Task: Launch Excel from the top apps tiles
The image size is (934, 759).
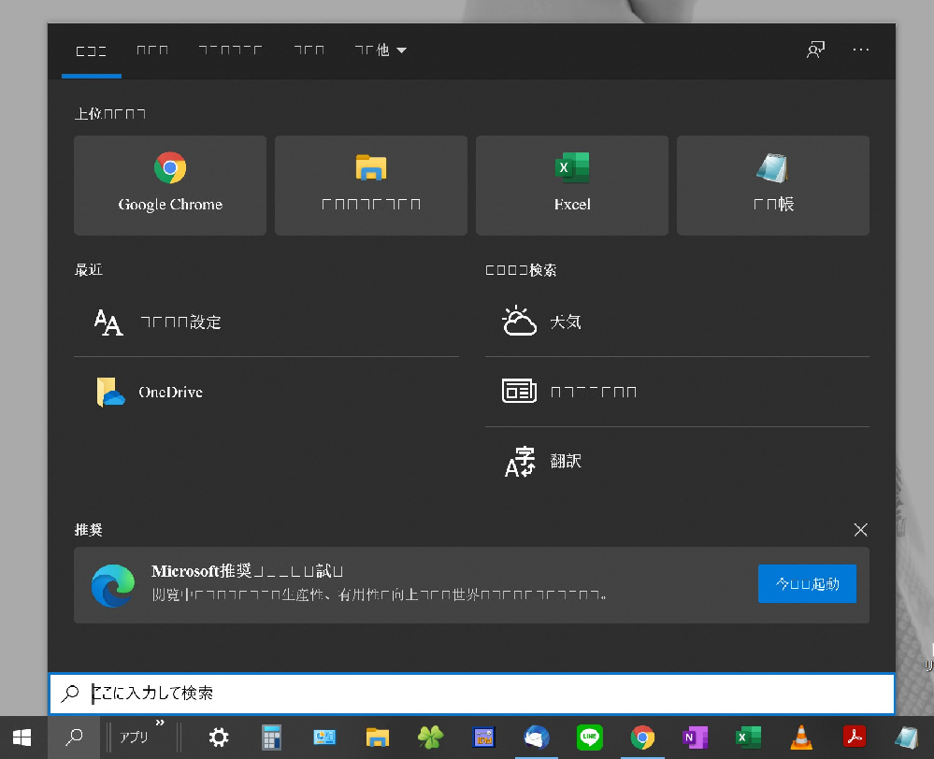Action: tap(572, 185)
